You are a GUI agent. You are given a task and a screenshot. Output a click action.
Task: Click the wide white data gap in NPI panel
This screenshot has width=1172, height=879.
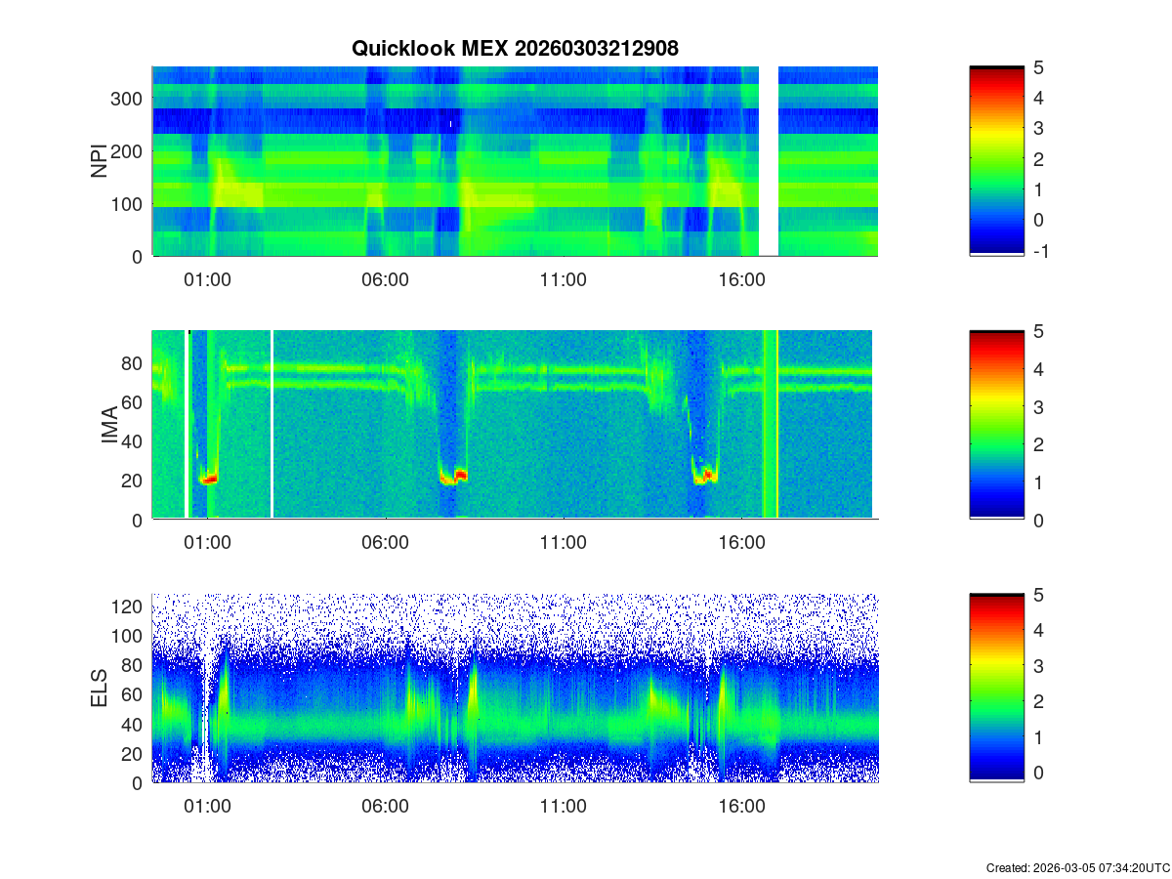click(769, 161)
